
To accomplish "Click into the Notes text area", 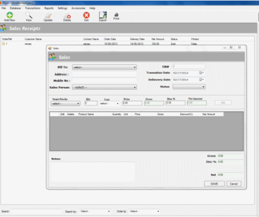I will [x=93, y=172].
